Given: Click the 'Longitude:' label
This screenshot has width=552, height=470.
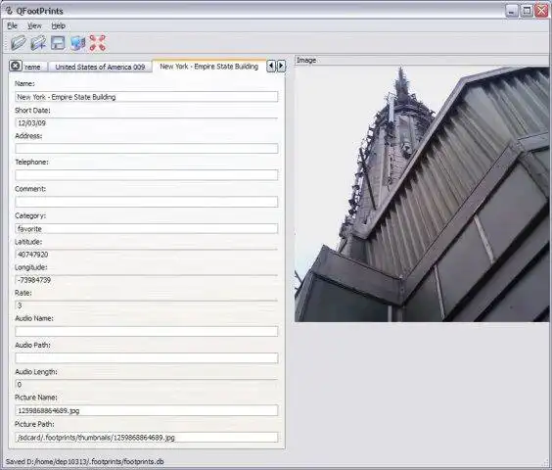Looking at the screenshot, I should (30, 267).
